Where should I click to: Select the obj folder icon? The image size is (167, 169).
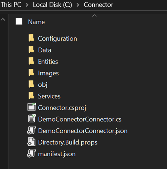click(31, 84)
